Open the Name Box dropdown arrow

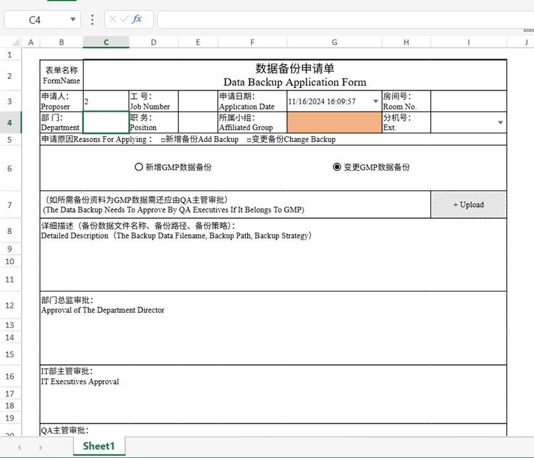(73, 20)
